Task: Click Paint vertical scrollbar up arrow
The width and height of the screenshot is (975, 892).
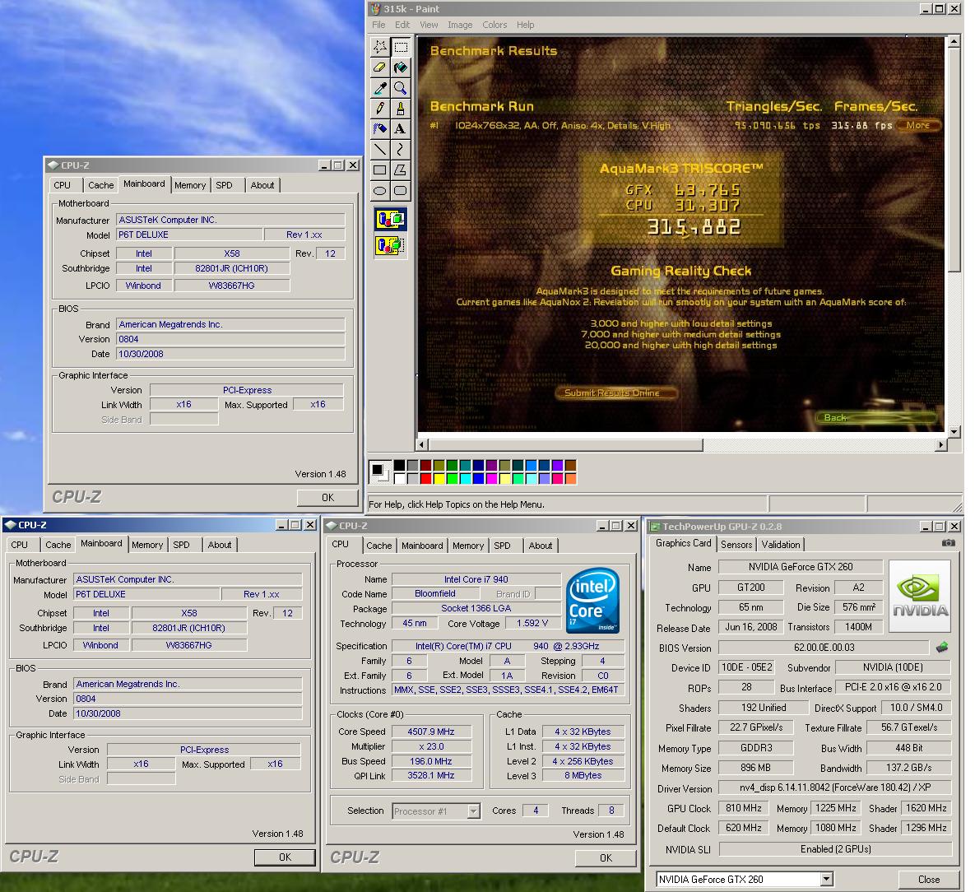Action: click(954, 42)
